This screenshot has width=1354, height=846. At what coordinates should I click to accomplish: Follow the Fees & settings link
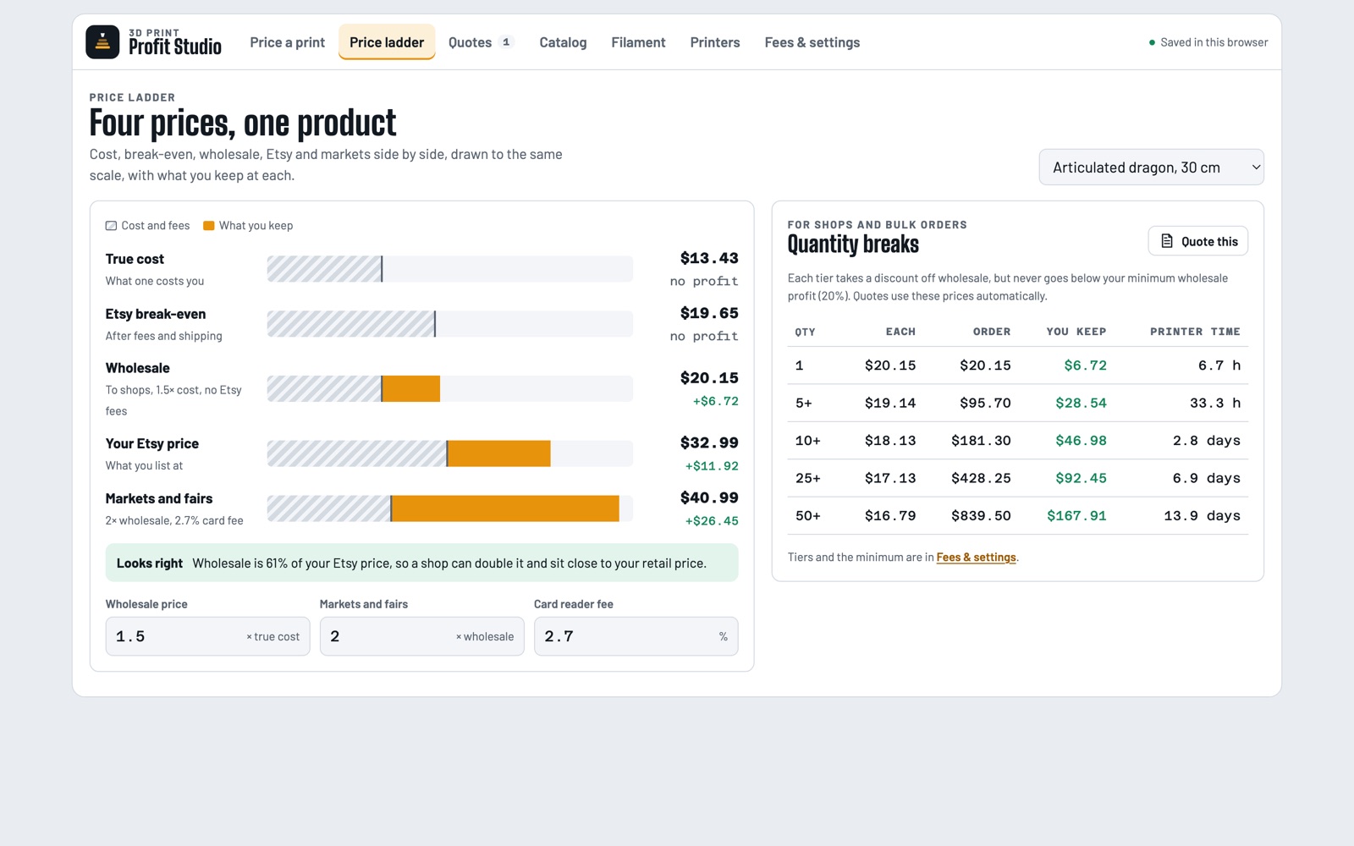click(976, 558)
